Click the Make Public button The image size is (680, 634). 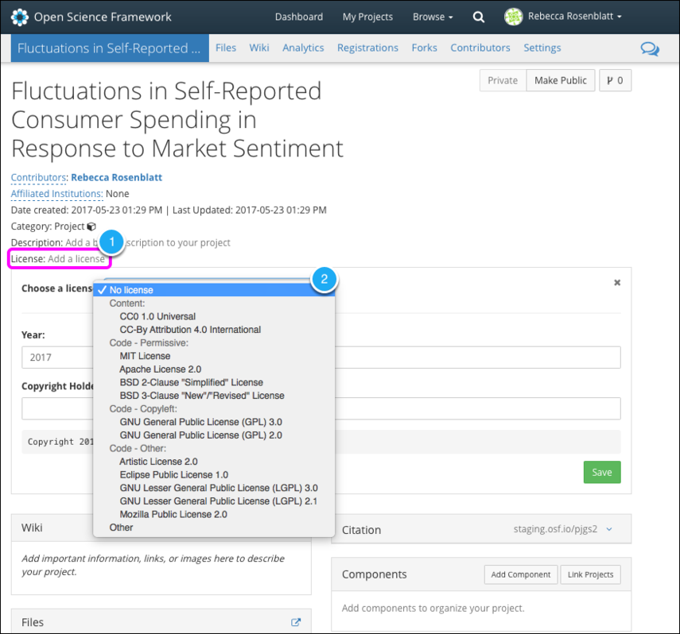[x=561, y=80]
